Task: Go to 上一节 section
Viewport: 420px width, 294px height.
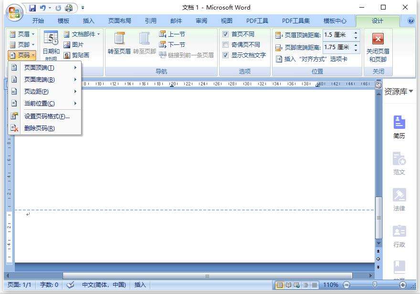Action: 172,34
